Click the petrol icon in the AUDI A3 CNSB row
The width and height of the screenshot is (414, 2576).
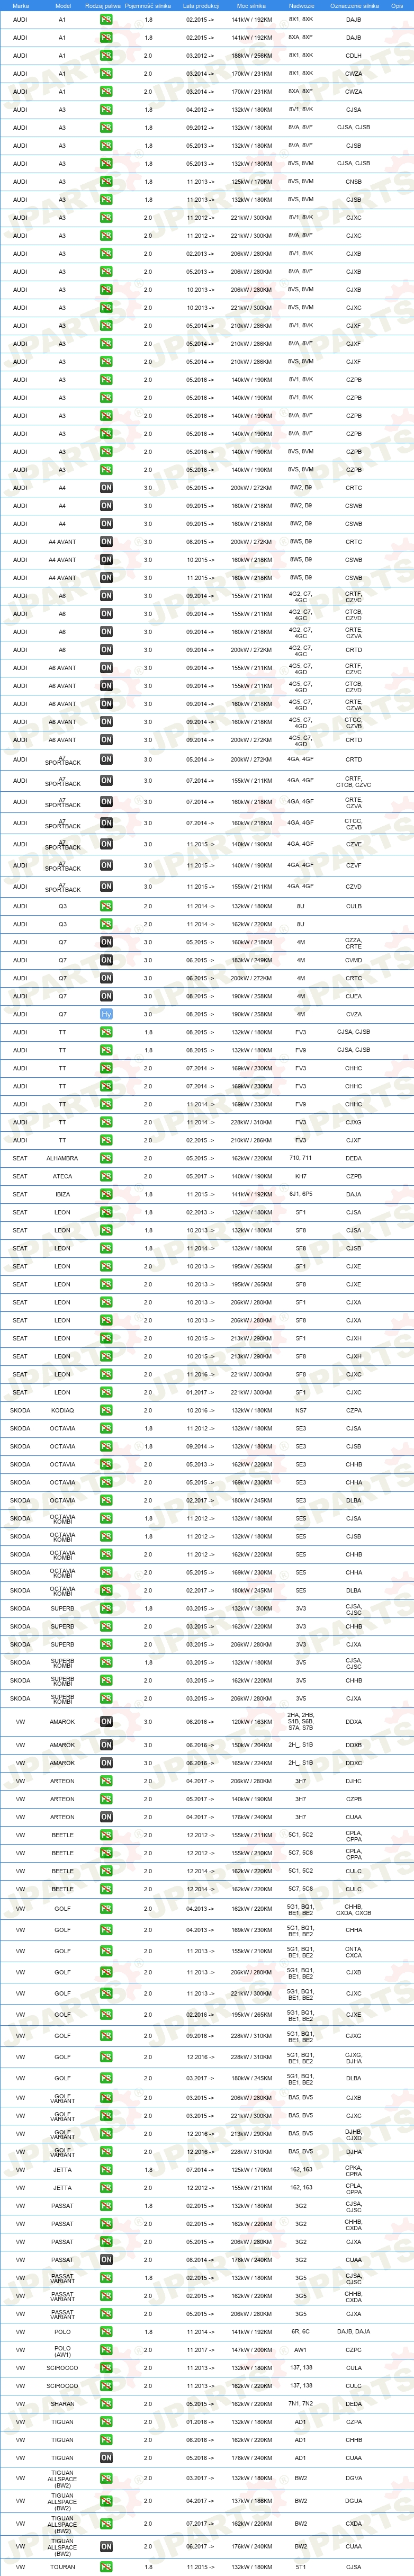pyautogui.click(x=106, y=182)
